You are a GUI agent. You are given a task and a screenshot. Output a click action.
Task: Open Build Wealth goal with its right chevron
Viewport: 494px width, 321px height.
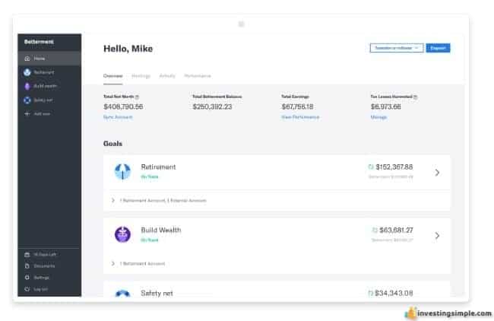437,236
